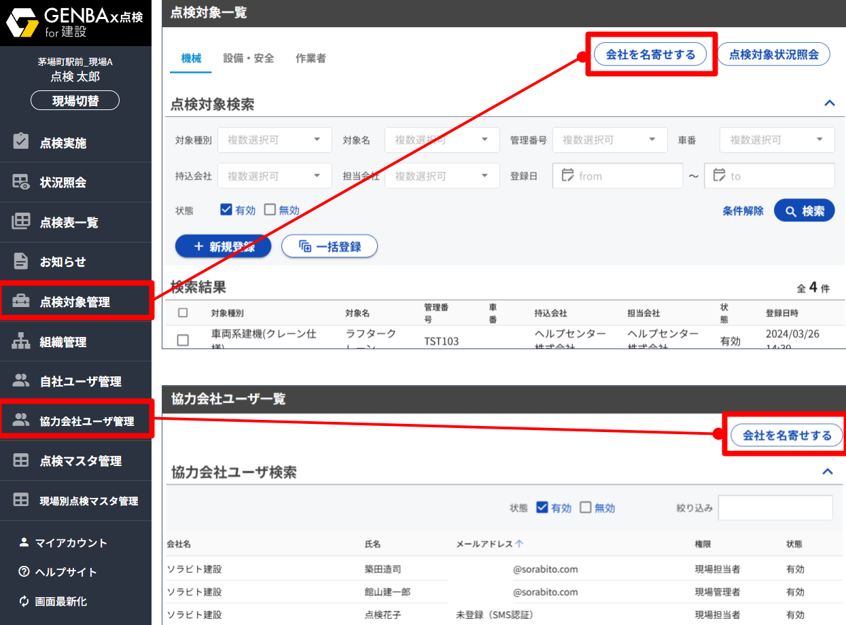Click the 絞り込み filter text box
846x625 pixels.
(775, 507)
